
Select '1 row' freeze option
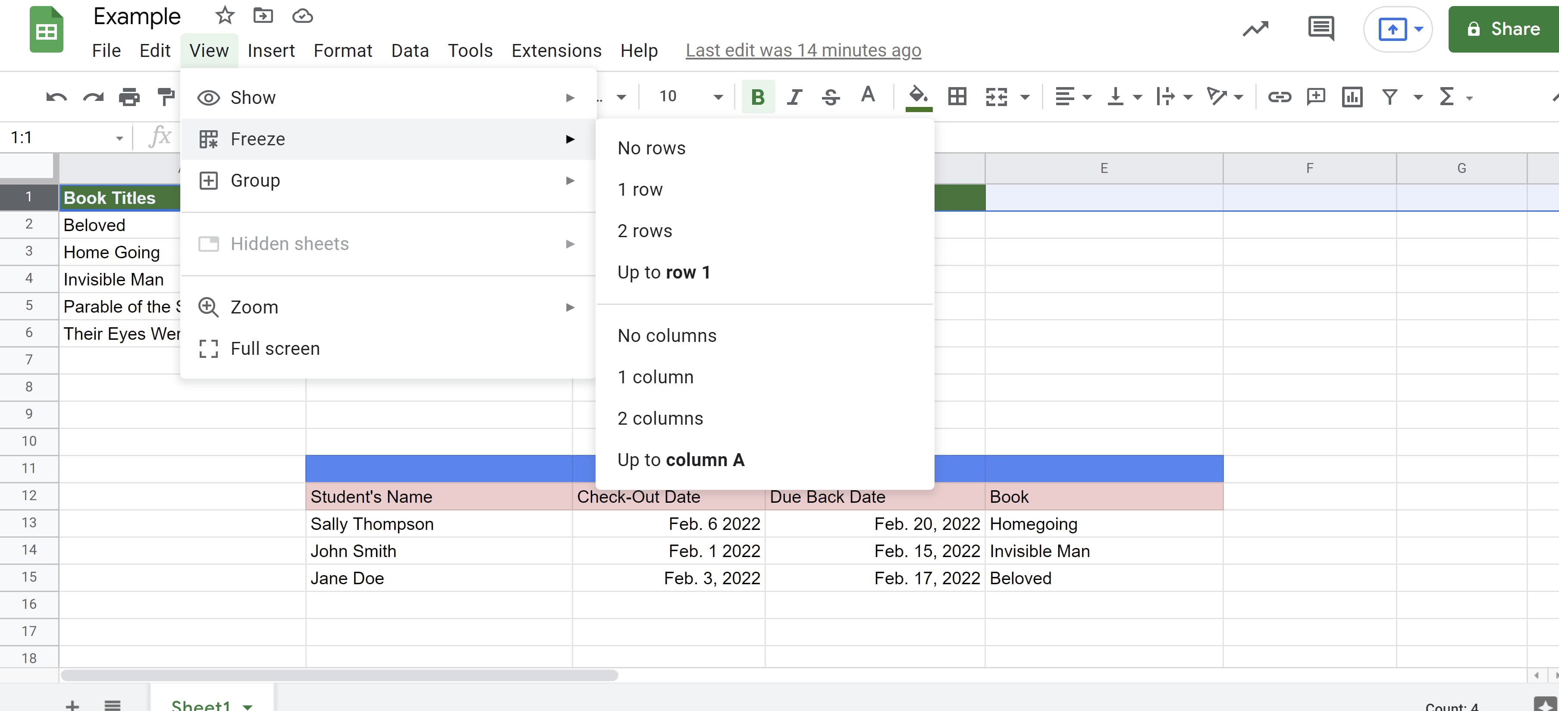(x=640, y=189)
